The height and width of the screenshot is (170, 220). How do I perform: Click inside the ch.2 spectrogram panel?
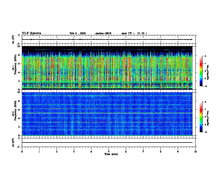pyautogui.click(x=107, y=114)
